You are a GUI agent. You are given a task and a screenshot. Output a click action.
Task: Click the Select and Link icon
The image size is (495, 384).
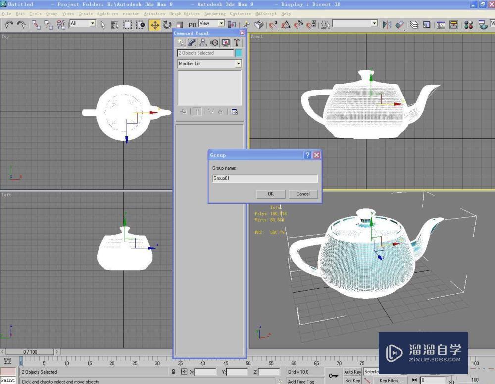37,25
